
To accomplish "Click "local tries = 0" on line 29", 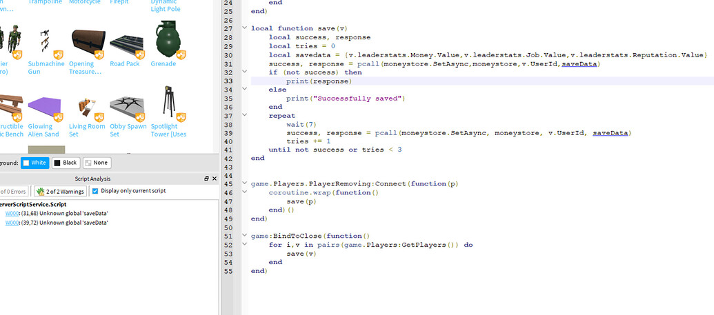I will coord(302,46).
